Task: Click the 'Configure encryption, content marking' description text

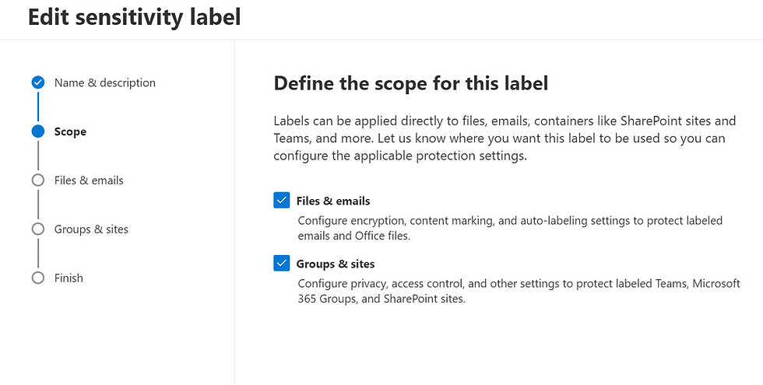Action: coord(510,228)
